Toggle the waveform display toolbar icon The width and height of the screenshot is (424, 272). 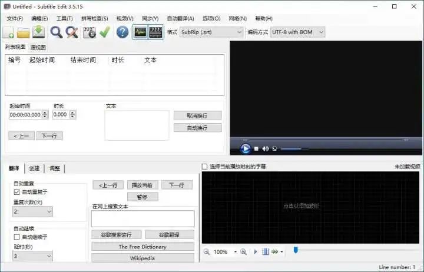coord(140,32)
